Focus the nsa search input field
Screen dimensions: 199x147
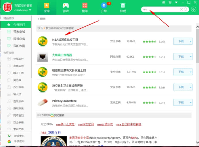click(161, 9)
